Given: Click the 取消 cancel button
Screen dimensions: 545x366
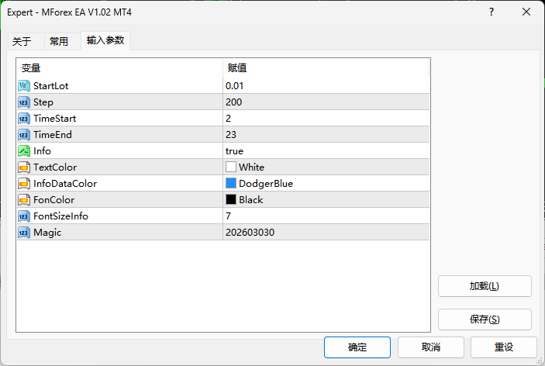Looking at the screenshot, I should click(431, 347).
